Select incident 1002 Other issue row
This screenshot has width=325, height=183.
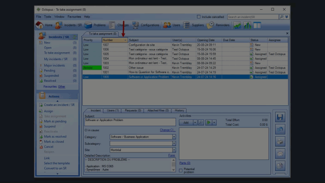pos(185,67)
